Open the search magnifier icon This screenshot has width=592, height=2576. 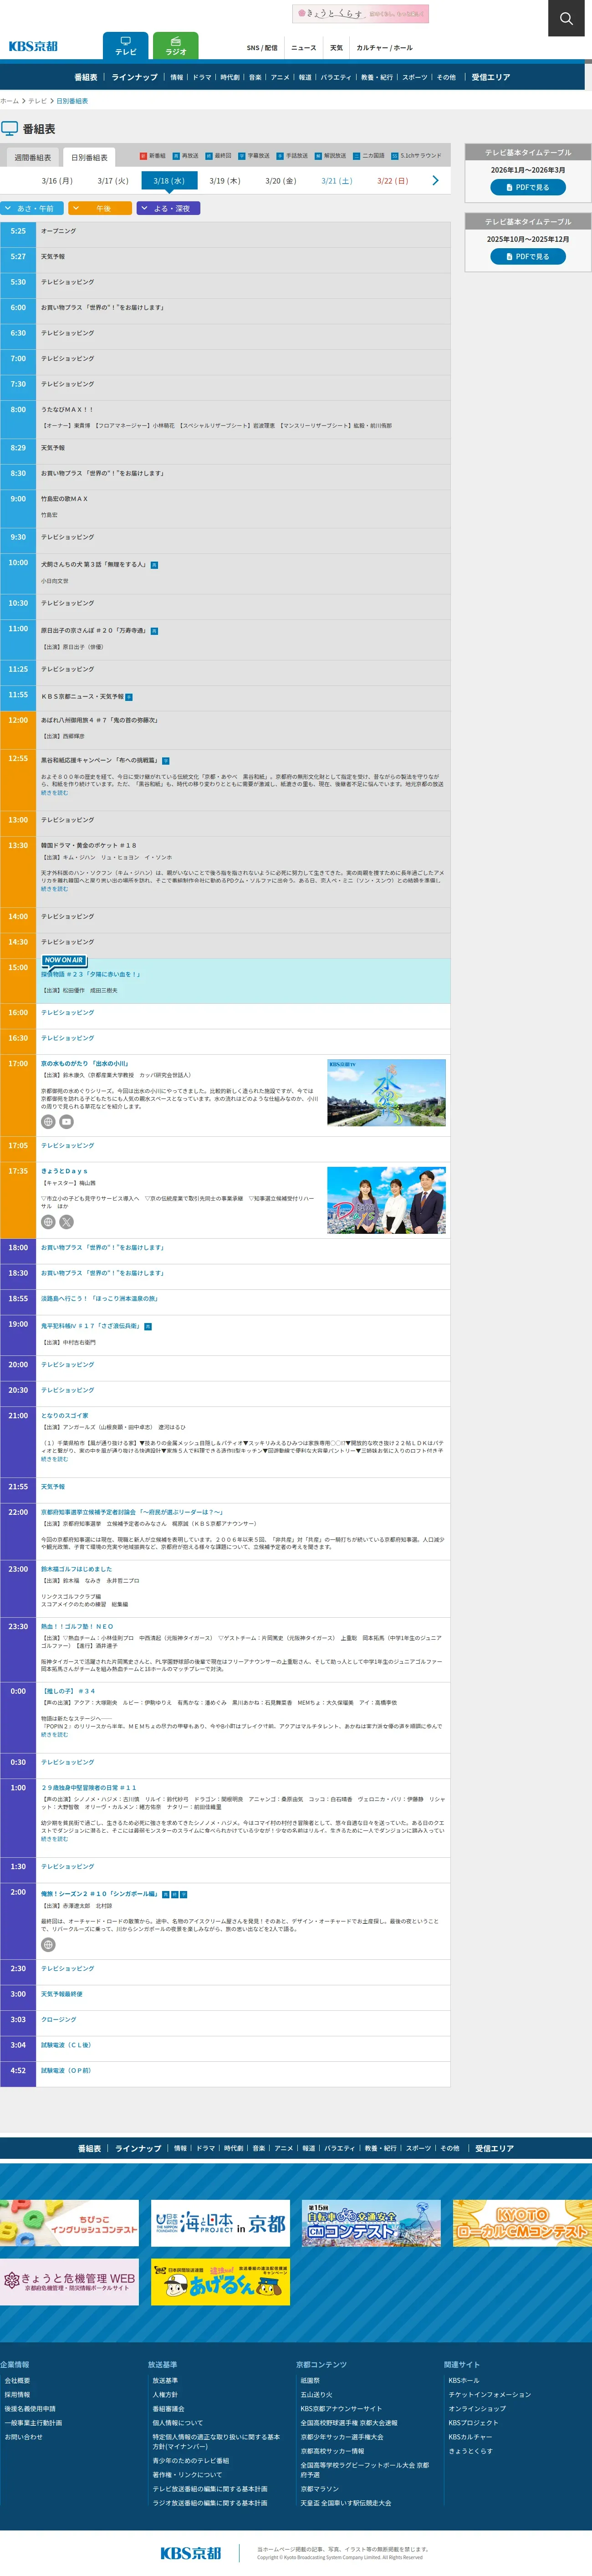566,18
